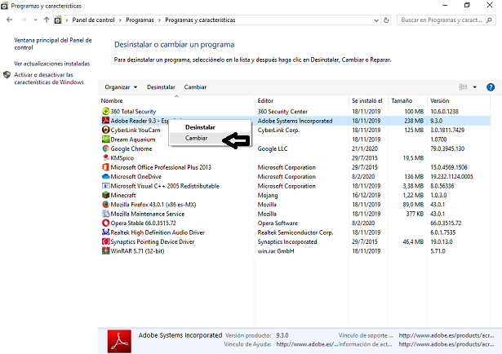Click the Mozilla Firefox icon
Viewport: 502px width, 354px height.
point(105,205)
